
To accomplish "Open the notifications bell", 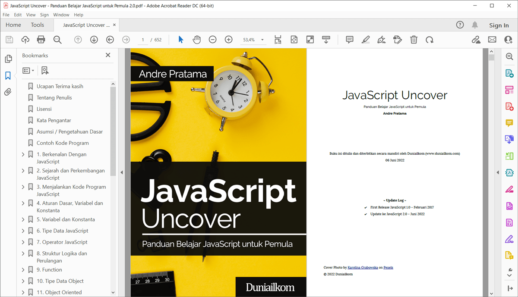I will pos(475,25).
